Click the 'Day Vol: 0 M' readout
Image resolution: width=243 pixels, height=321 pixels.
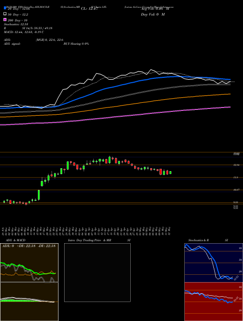pos(153,15)
